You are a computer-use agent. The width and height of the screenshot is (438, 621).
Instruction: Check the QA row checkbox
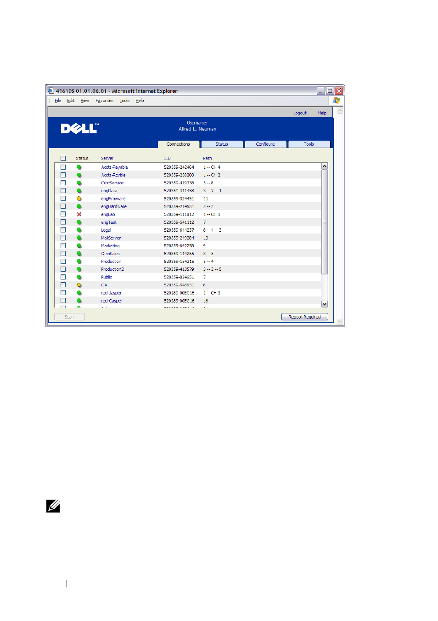[63, 285]
